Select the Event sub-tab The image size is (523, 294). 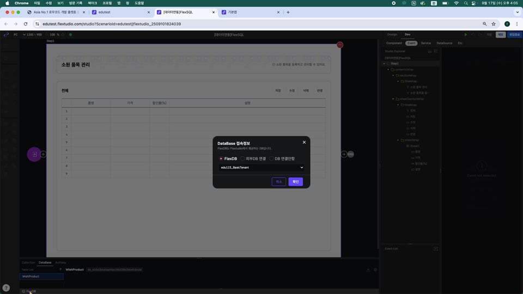[x=411, y=43]
